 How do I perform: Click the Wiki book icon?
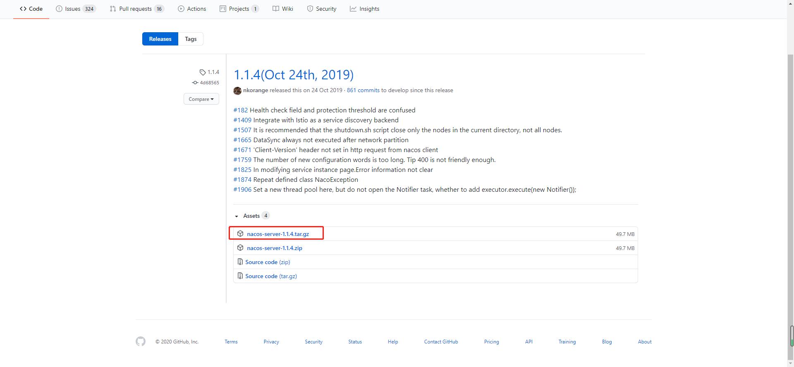(276, 9)
